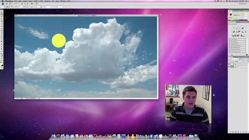
Task: Click the Refine Edge button
Action: coord(68,7)
